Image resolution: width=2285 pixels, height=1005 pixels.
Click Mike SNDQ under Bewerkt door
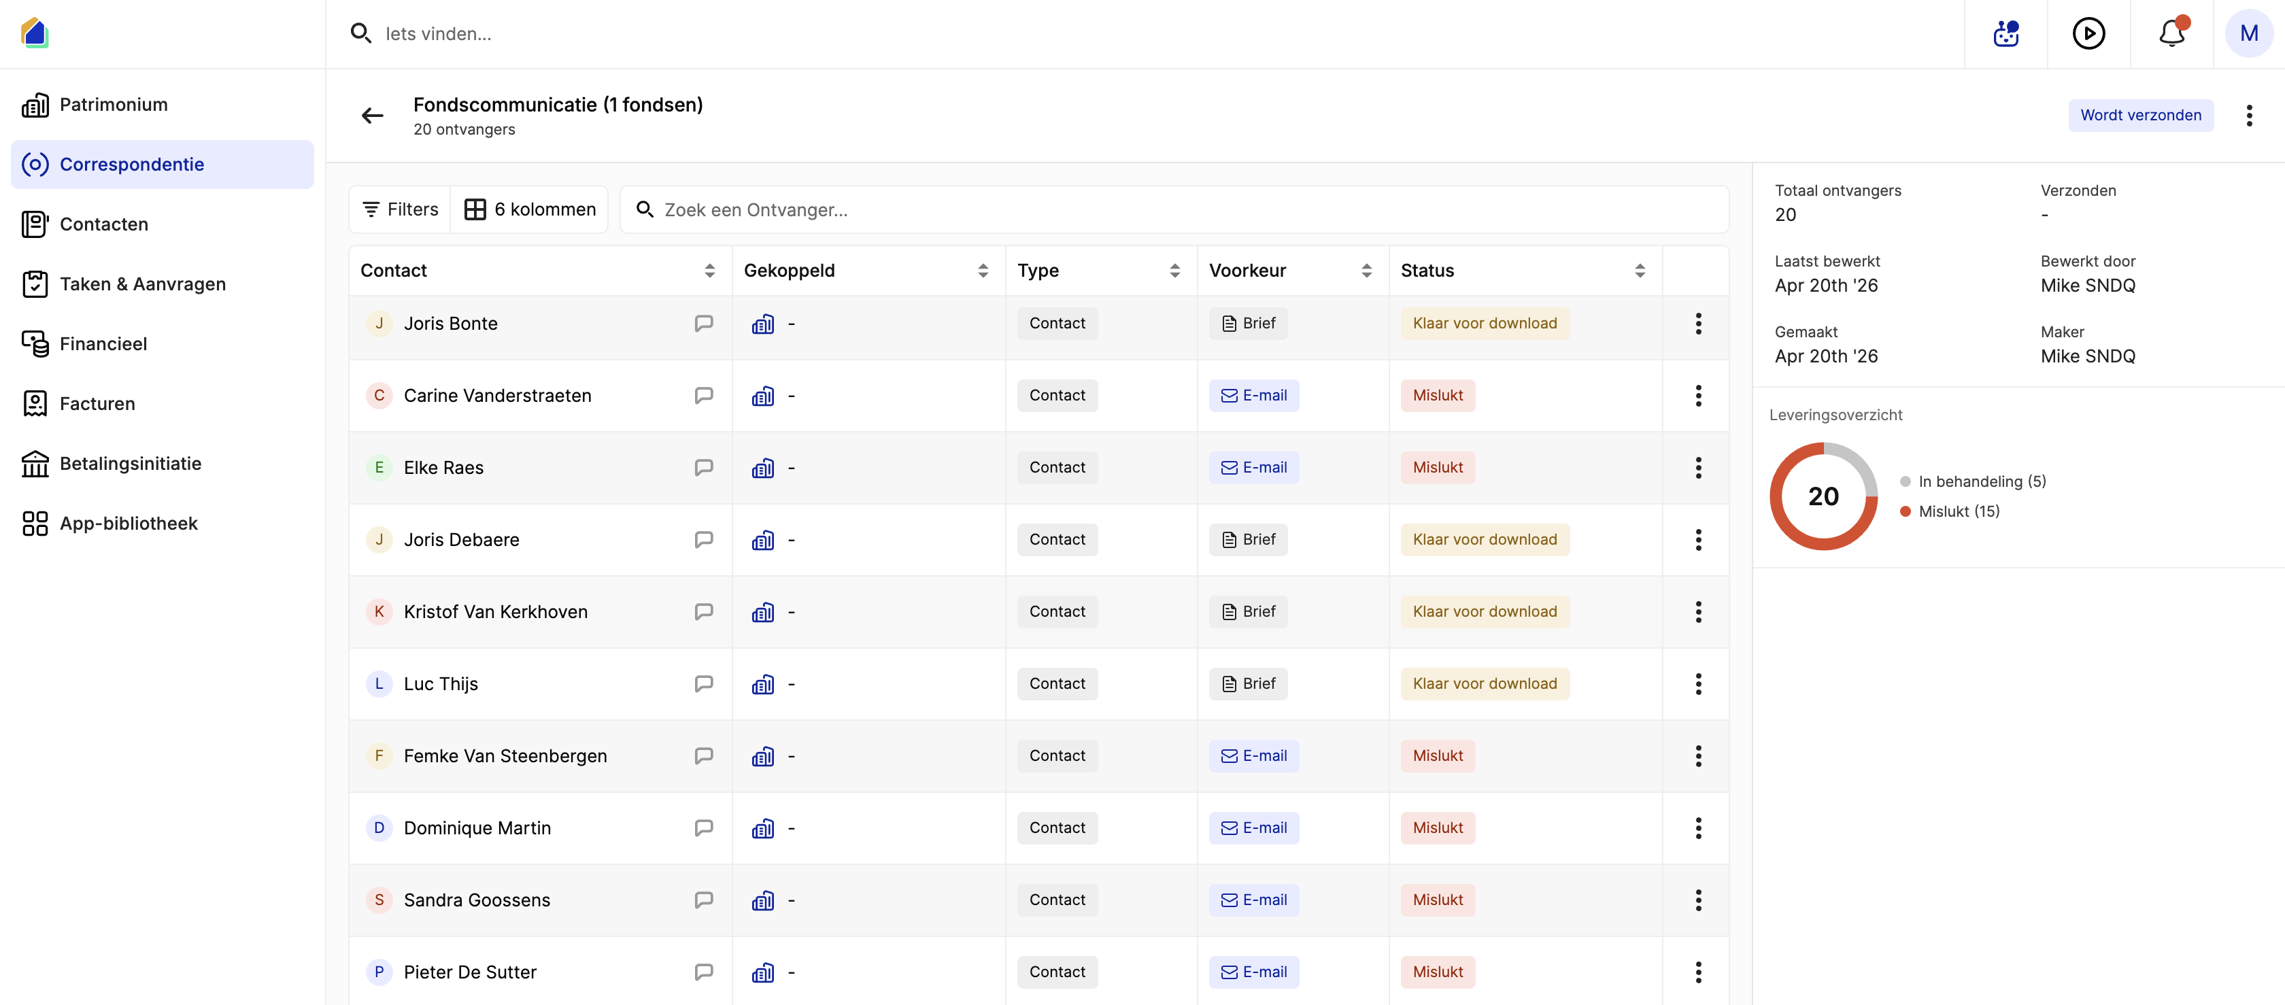click(x=2087, y=286)
